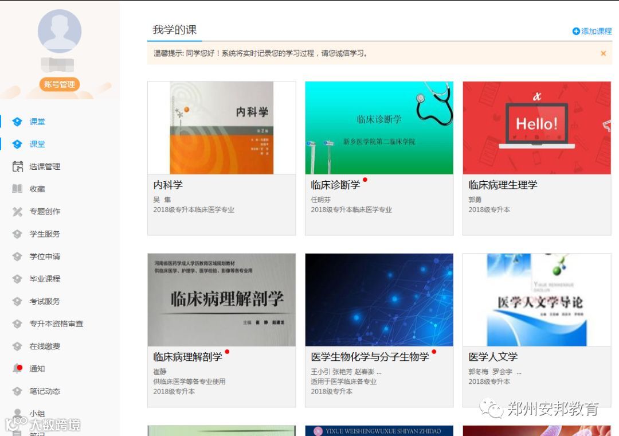This screenshot has width=619, height=436.
Task: Click the 专题创作 tools icon
Action: point(17,212)
